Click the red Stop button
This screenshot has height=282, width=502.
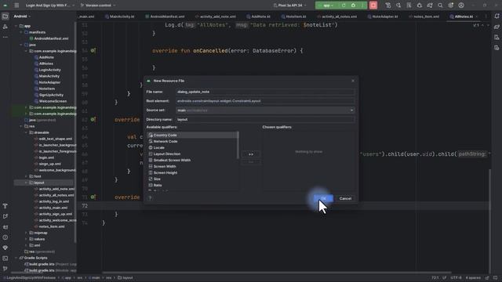373,5
